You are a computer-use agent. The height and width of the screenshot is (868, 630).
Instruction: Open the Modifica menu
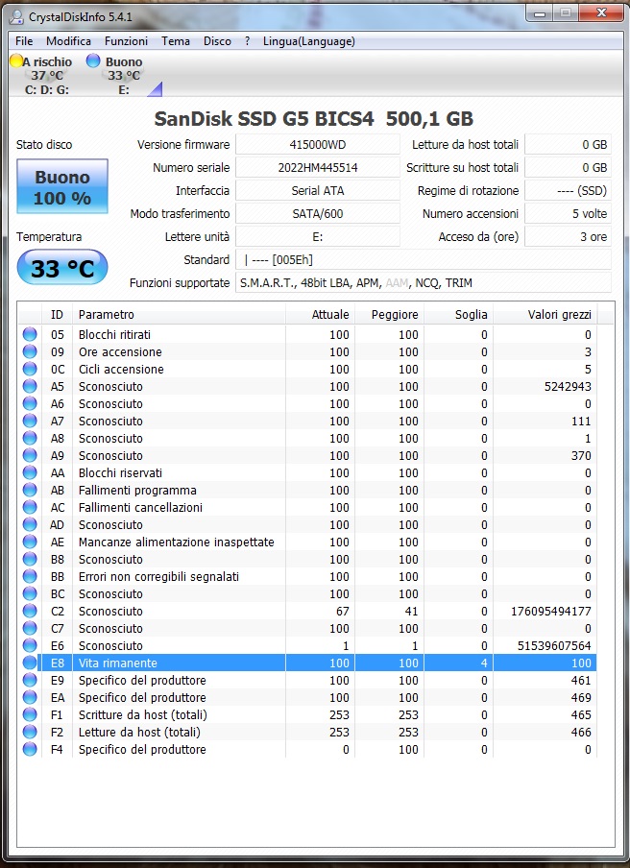68,41
